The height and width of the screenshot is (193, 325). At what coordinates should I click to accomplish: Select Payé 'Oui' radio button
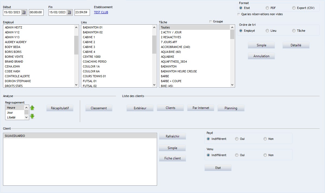click(237, 139)
